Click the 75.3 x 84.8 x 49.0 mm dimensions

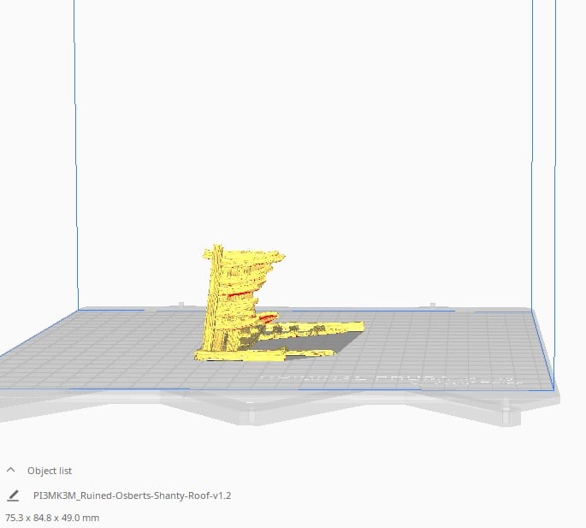(x=52, y=518)
